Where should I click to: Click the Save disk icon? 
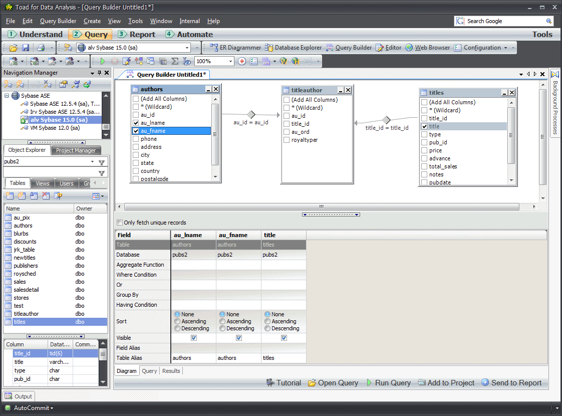25,48
